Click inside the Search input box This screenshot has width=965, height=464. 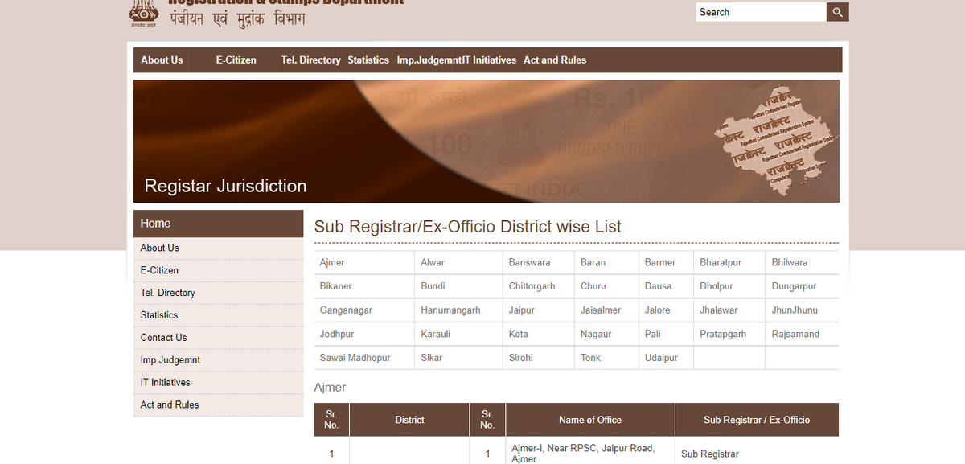pos(756,11)
